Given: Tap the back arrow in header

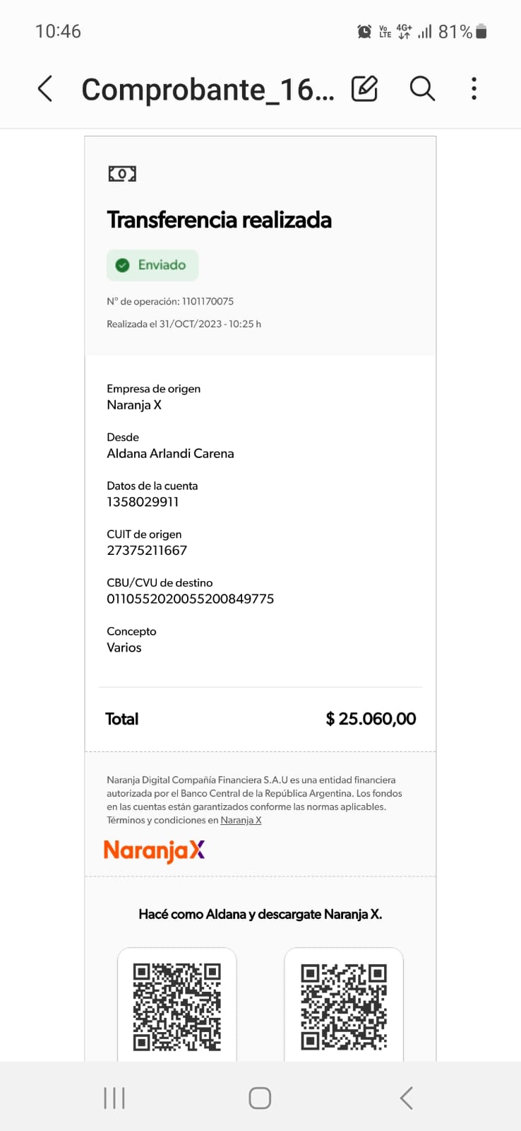Looking at the screenshot, I should 45,89.
